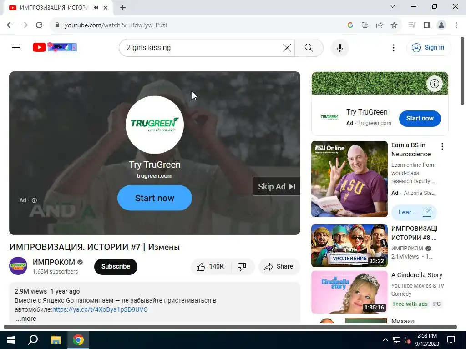This screenshot has width=466, height=349.
Task: Open Windows taskbar search
Action: 33,340
